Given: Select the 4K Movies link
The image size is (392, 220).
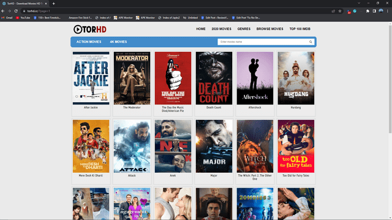Looking at the screenshot, I should pyautogui.click(x=118, y=42).
